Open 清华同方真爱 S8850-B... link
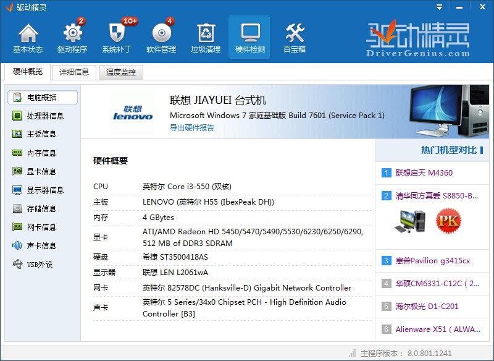Image resolution: width=494 pixels, height=361 pixels. 437,196
